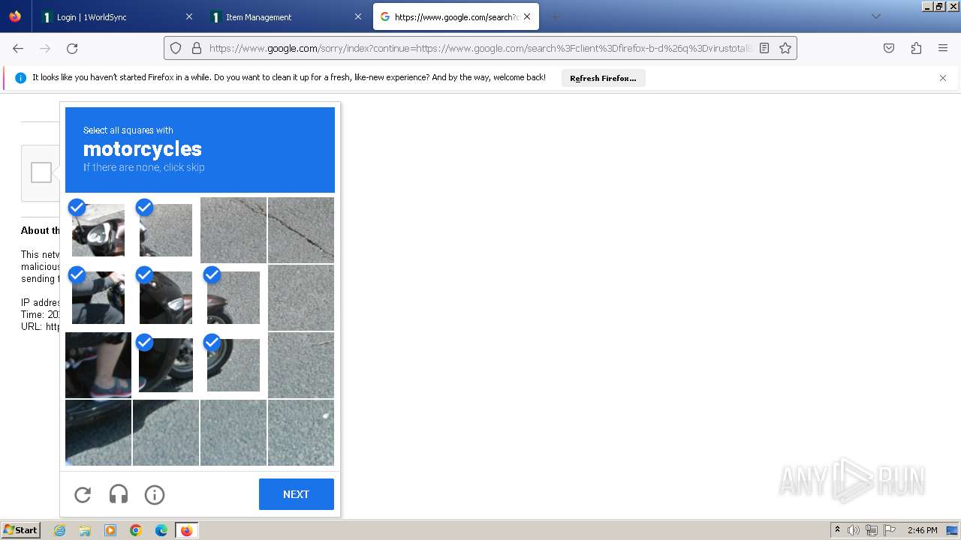Open the Extensions puzzle icon

[x=916, y=48]
